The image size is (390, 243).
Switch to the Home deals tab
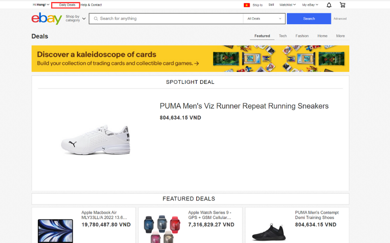click(x=322, y=36)
